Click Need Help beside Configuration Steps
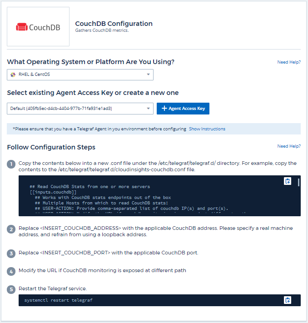The height and width of the screenshot is (323, 308). click(289, 146)
